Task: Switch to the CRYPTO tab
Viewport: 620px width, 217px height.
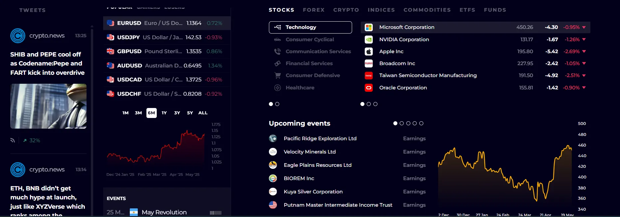Action: point(346,10)
